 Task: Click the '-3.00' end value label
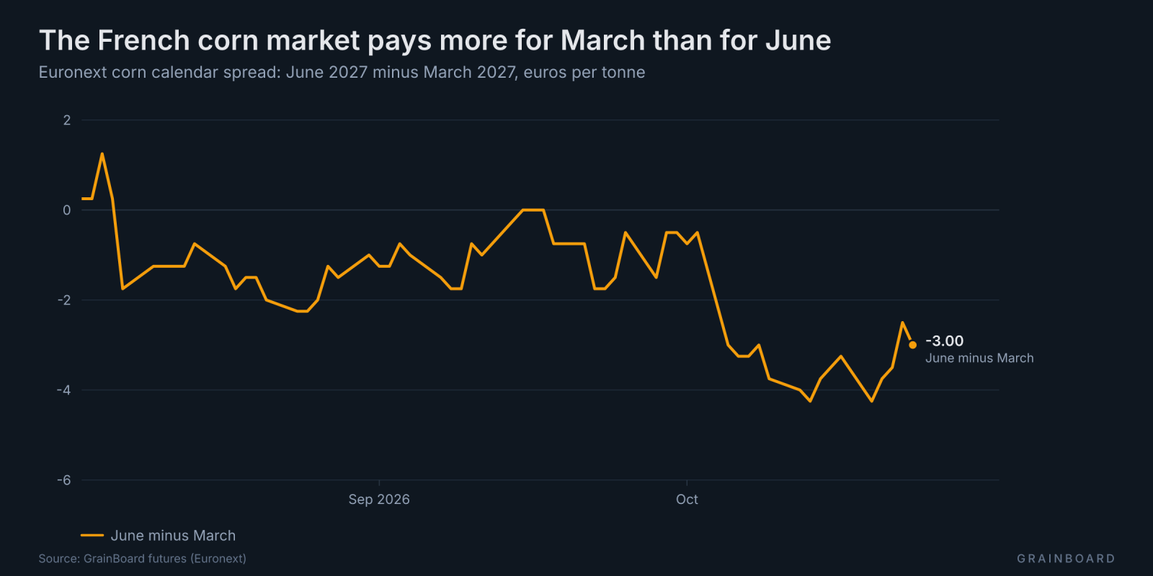coord(944,341)
